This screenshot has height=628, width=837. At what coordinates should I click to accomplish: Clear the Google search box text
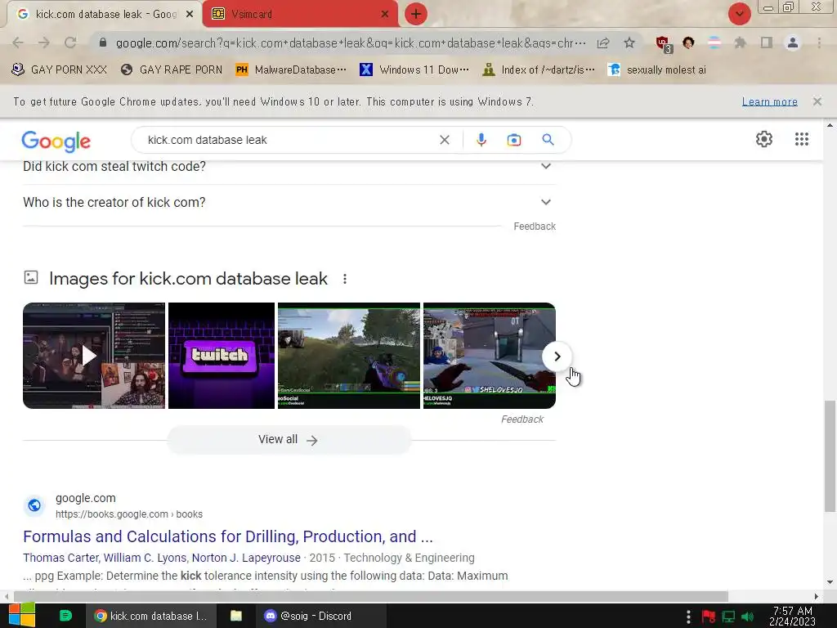click(444, 140)
